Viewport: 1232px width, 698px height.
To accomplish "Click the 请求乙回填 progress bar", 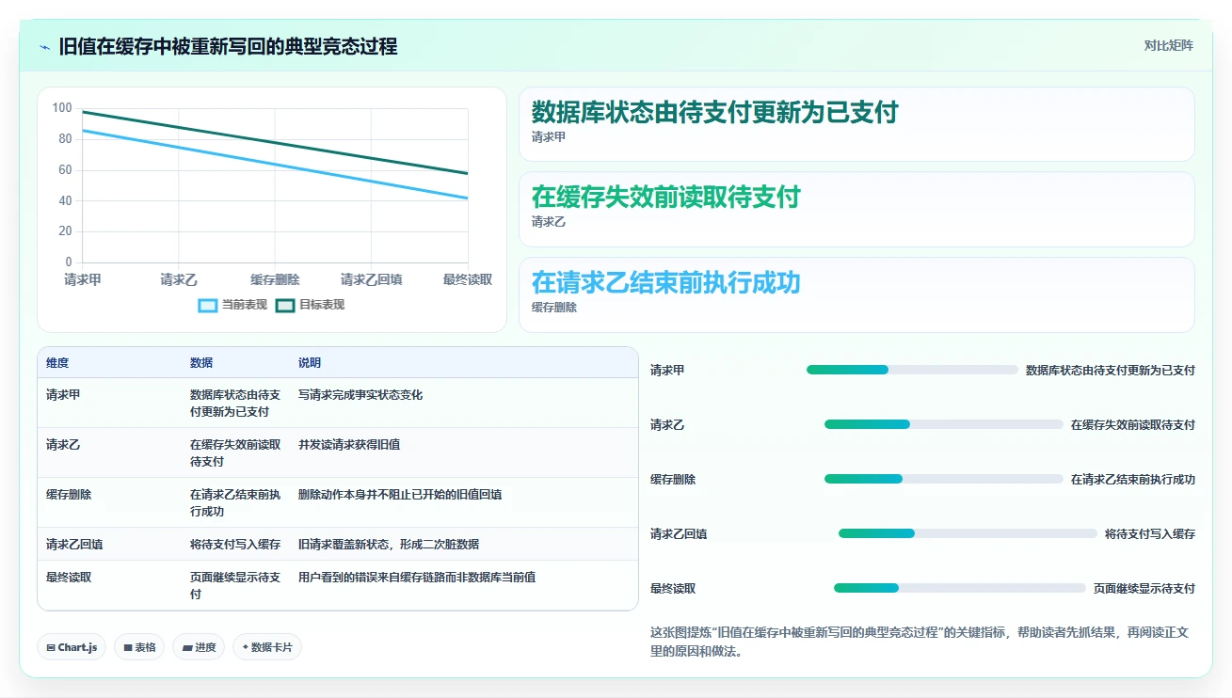I will [968, 533].
